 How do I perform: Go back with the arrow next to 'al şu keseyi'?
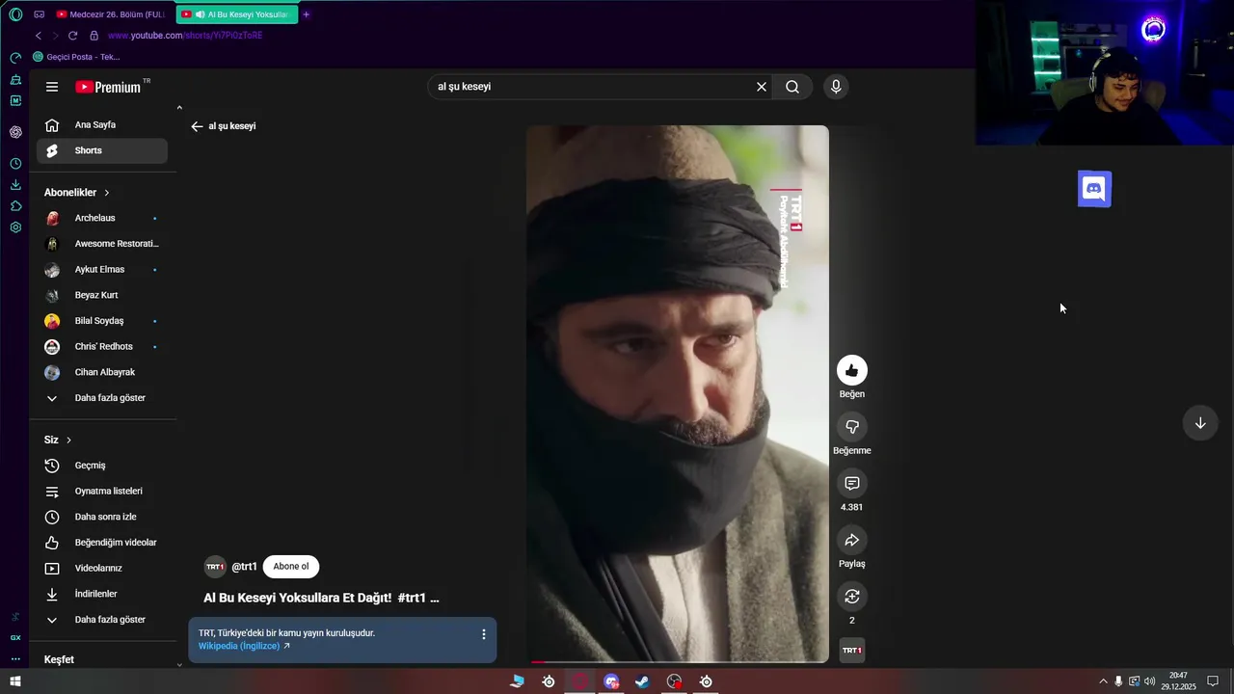(197, 126)
